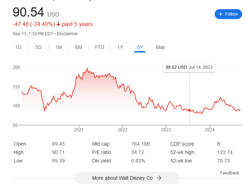Follow this stock
This screenshot has height=185, width=246.
point(228,14)
